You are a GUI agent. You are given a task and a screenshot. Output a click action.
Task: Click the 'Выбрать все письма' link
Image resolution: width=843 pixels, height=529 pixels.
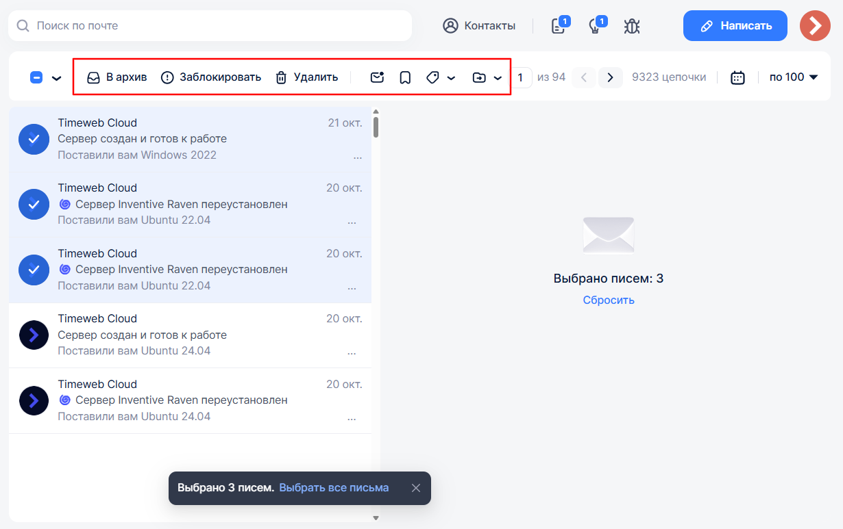pos(334,488)
